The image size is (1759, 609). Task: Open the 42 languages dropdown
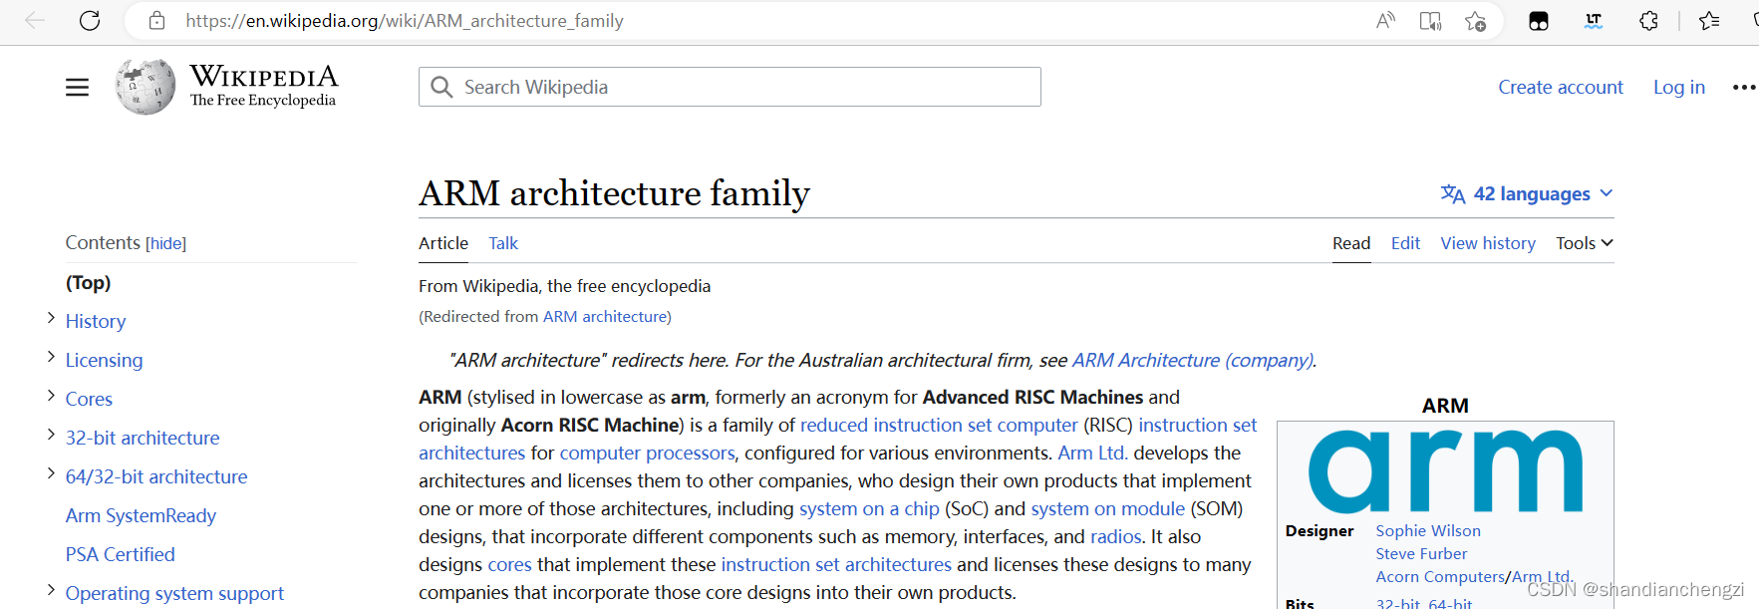pyautogui.click(x=1527, y=193)
